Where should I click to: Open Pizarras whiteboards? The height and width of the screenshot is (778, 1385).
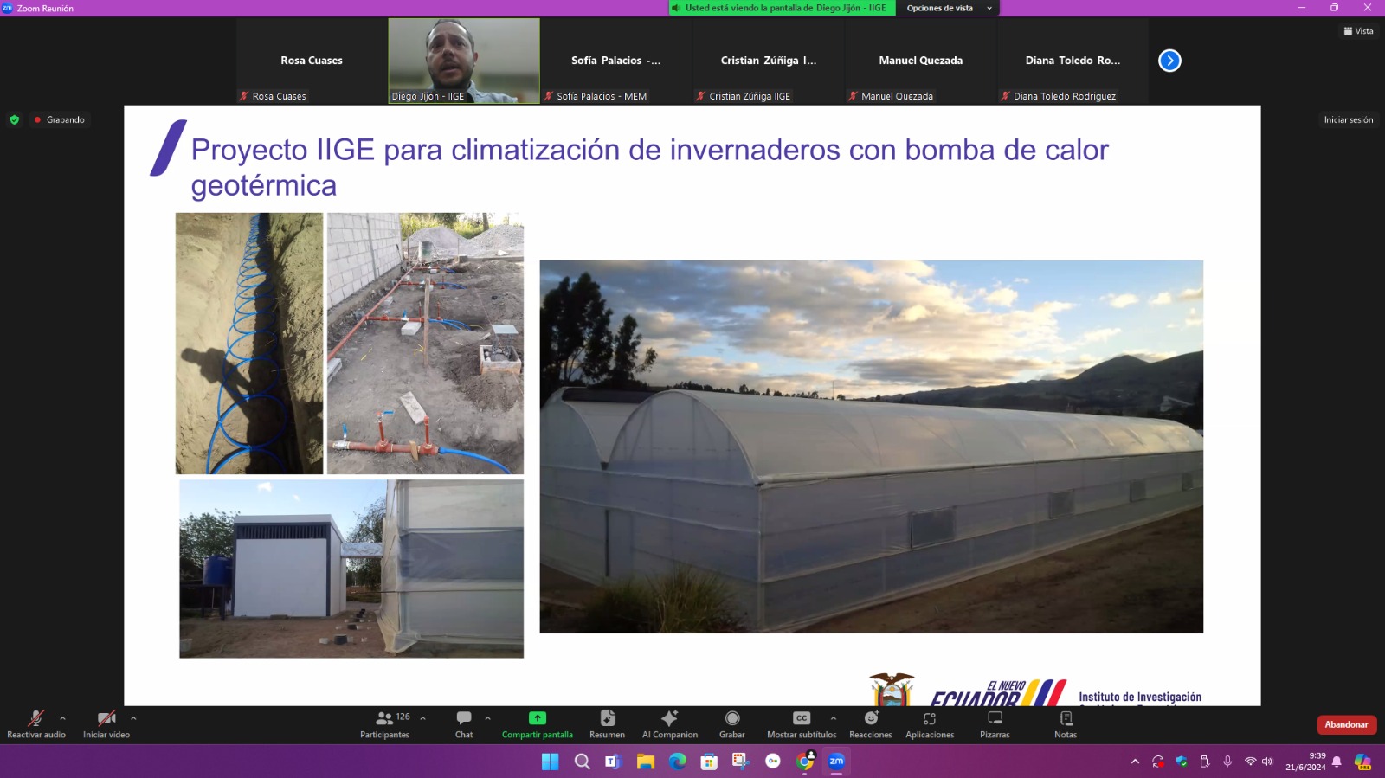tap(995, 723)
